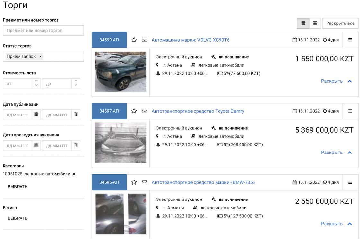Open hamburger menu for BMW-735 lot
360x241 pixels.
pyautogui.click(x=350, y=182)
